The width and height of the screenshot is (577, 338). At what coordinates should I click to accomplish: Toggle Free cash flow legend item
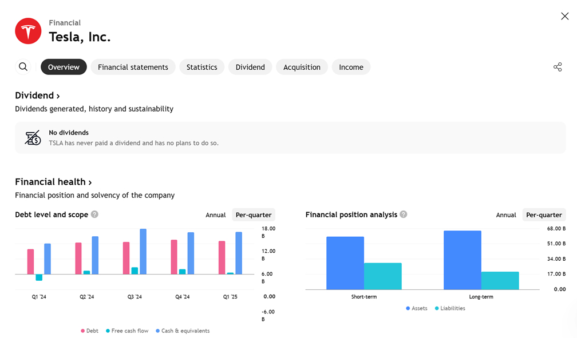(127, 331)
